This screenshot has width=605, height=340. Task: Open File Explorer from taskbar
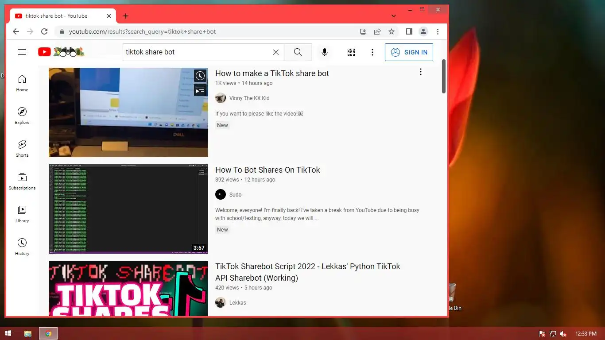click(x=27, y=334)
